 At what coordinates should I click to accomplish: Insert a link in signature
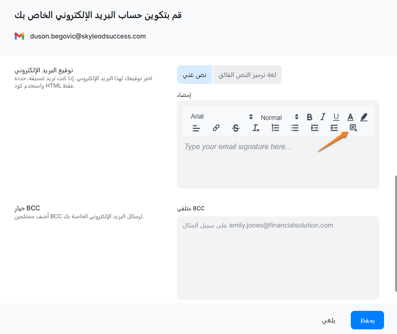tap(216, 128)
